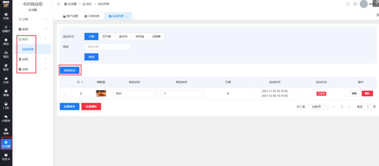This screenshot has height=166, width=379.
Task: Select the 进行中 status filter
Action: click(x=123, y=37)
